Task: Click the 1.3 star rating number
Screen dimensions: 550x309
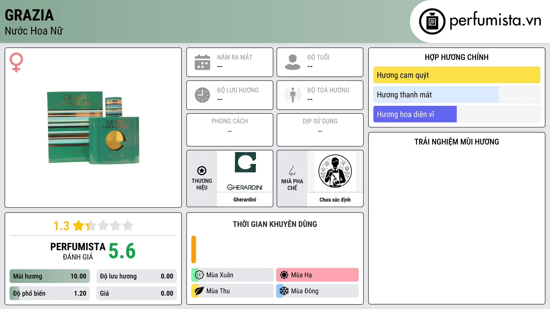Action: (61, 226)
